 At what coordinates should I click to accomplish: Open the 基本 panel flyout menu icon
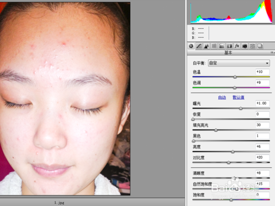pos(272,53)
